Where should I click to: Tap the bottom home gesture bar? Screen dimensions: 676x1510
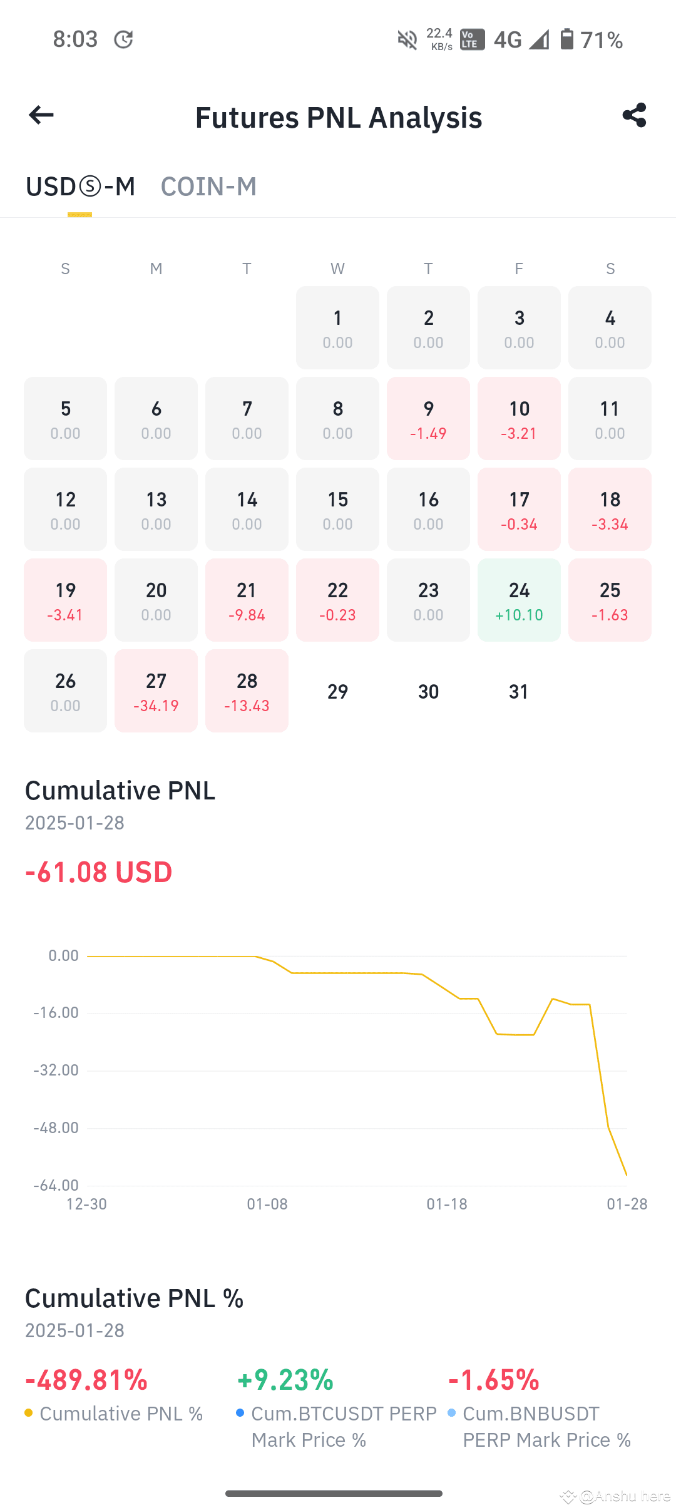[x=334, y=1493]
